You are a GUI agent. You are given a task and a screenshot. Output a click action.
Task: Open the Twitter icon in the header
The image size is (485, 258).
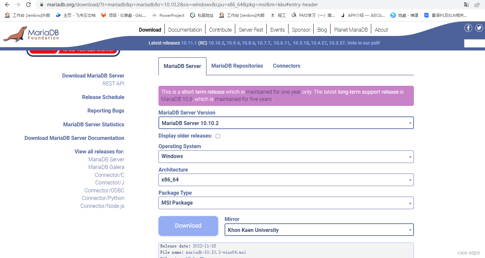(479, 28)
